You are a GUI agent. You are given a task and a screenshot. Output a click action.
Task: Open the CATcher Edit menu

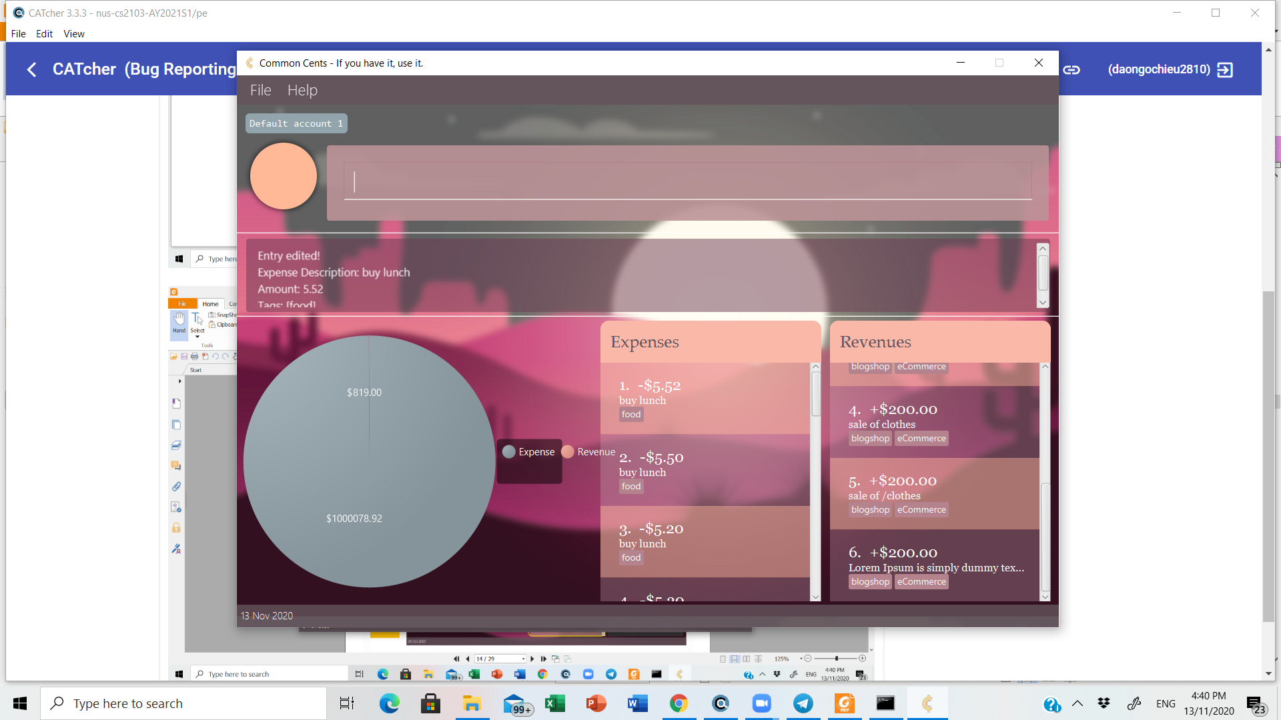click(44, 34)
